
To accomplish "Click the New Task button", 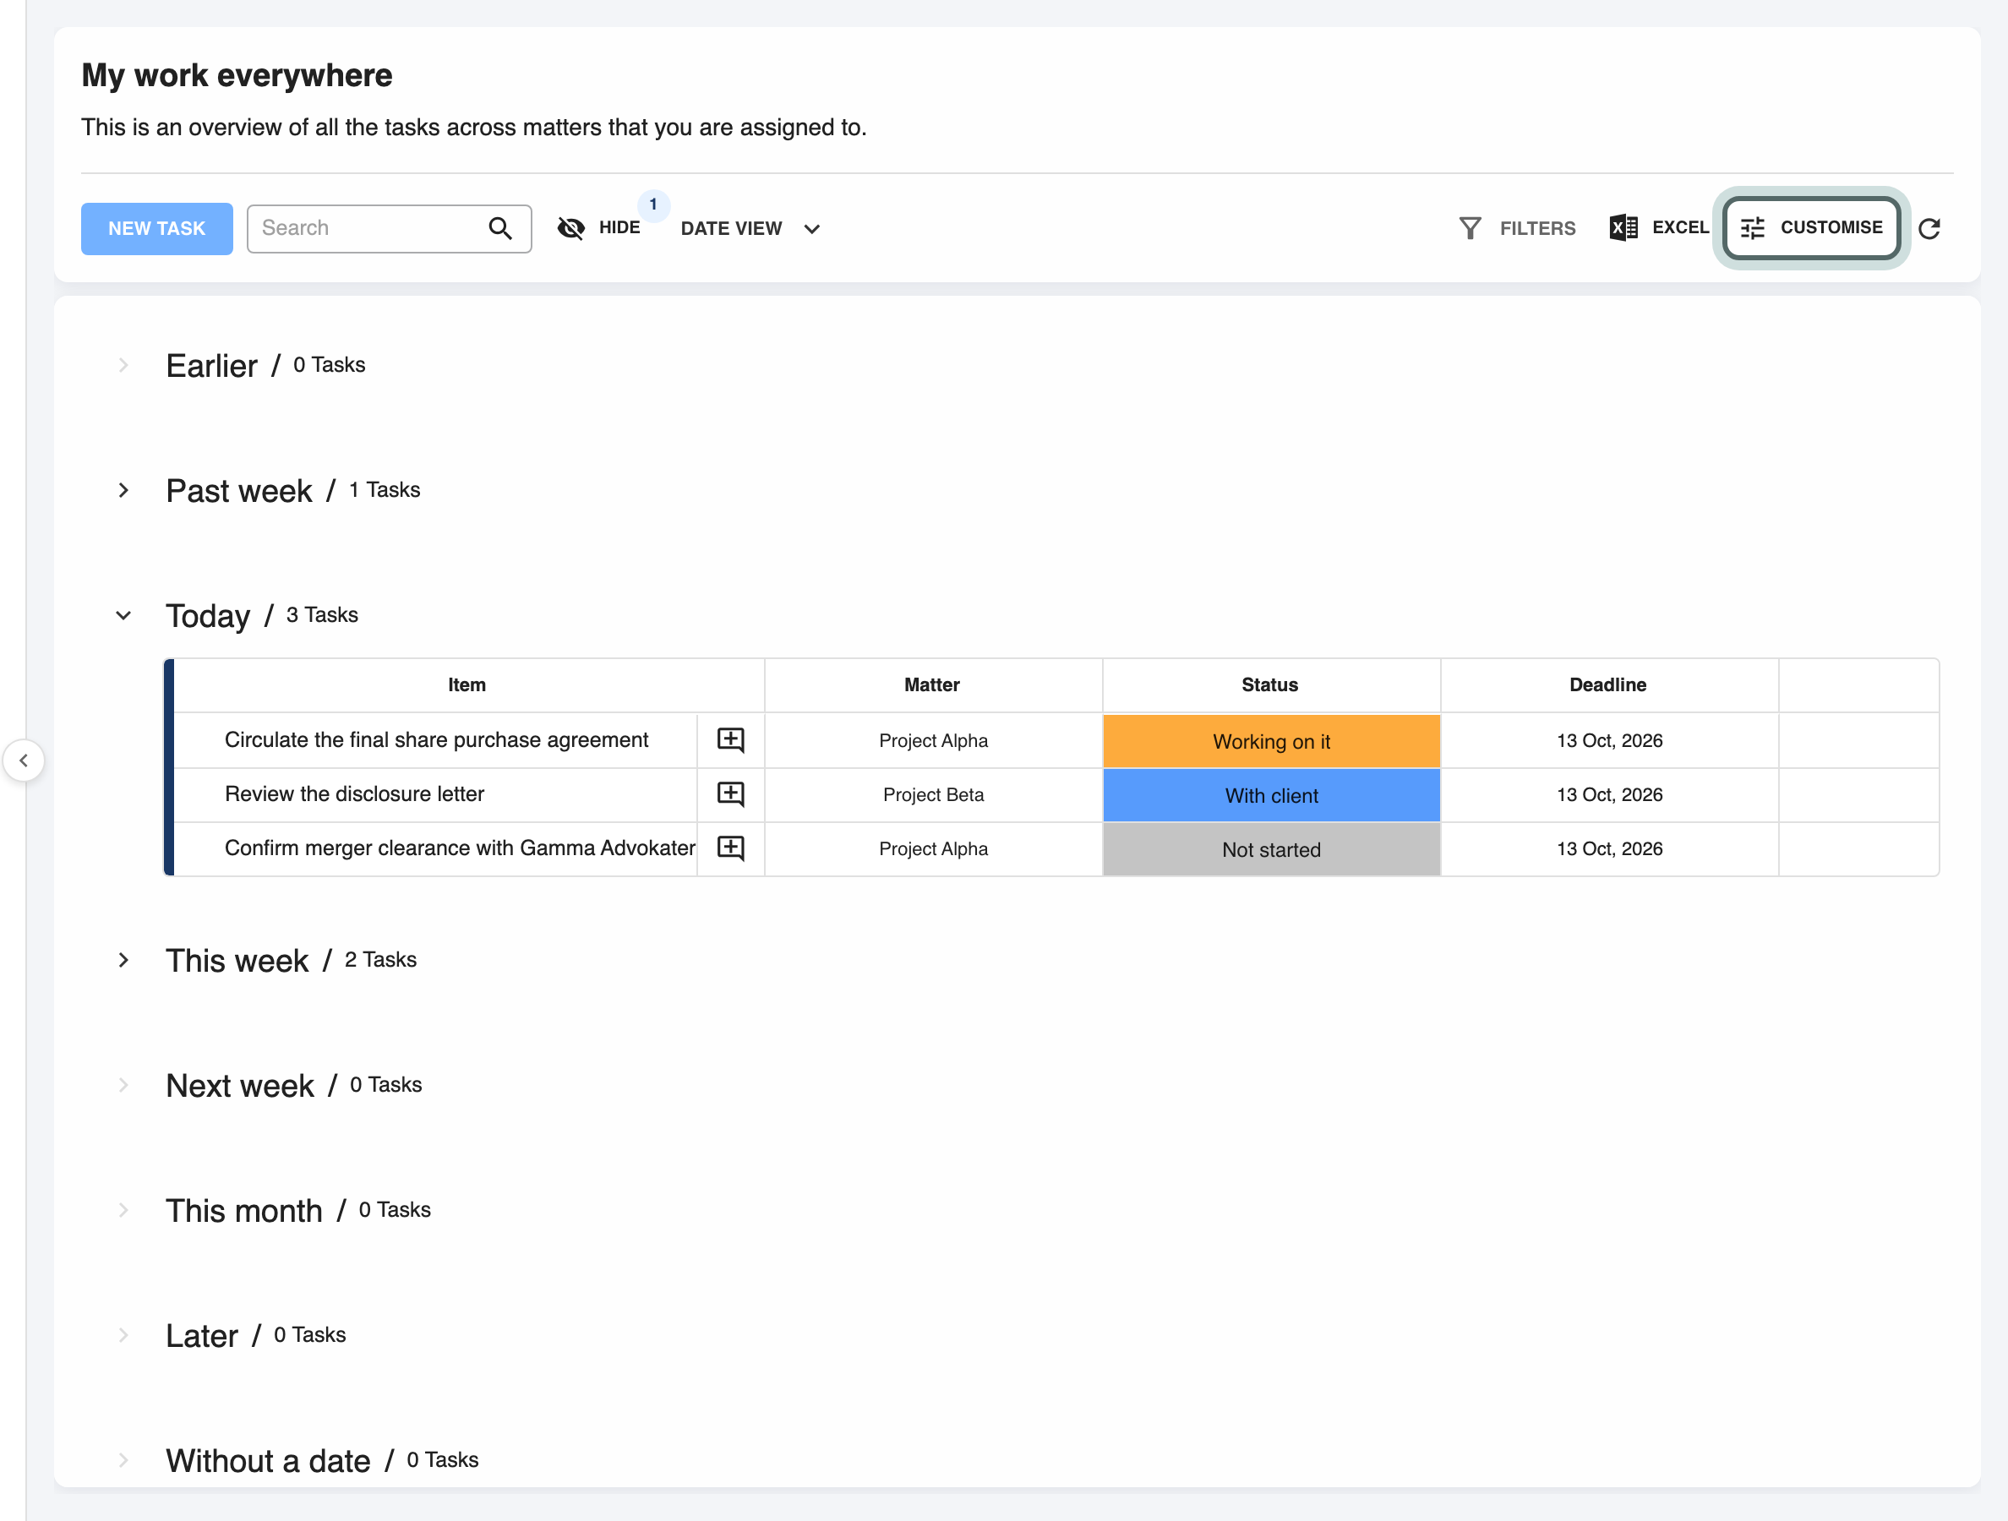I will coord(157,229).
